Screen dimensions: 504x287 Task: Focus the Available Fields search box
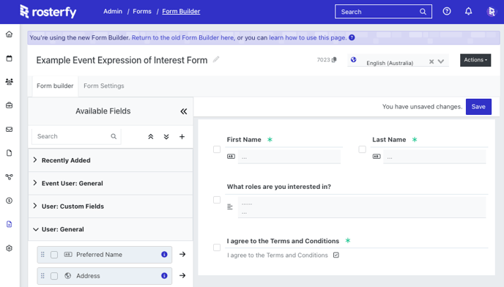[x=76, y=136]
